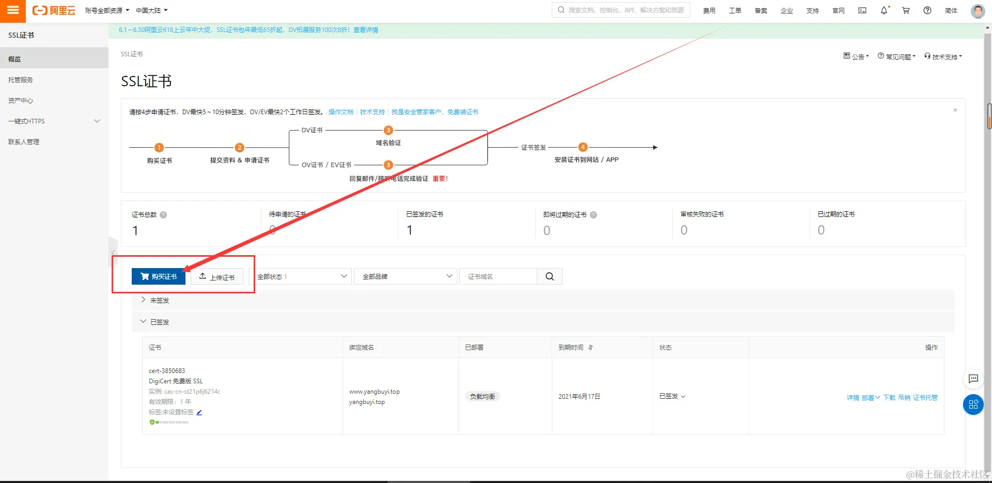Open 备案 in the top navigation
This screenshot has width=992, height=483.
[761, 10]
